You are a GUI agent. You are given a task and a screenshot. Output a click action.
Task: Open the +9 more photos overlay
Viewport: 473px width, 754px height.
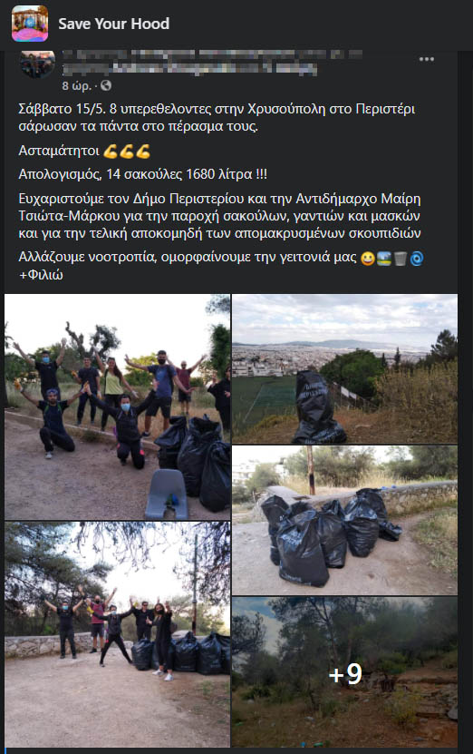point(345,672)
